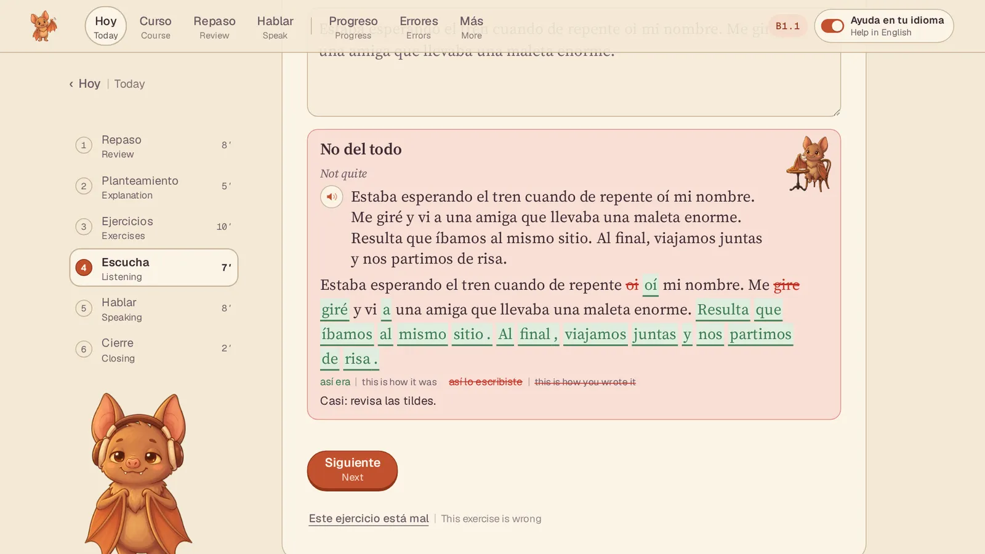Click the highlighted word 'Resulta'
The image size is (985, 554).
723,309
